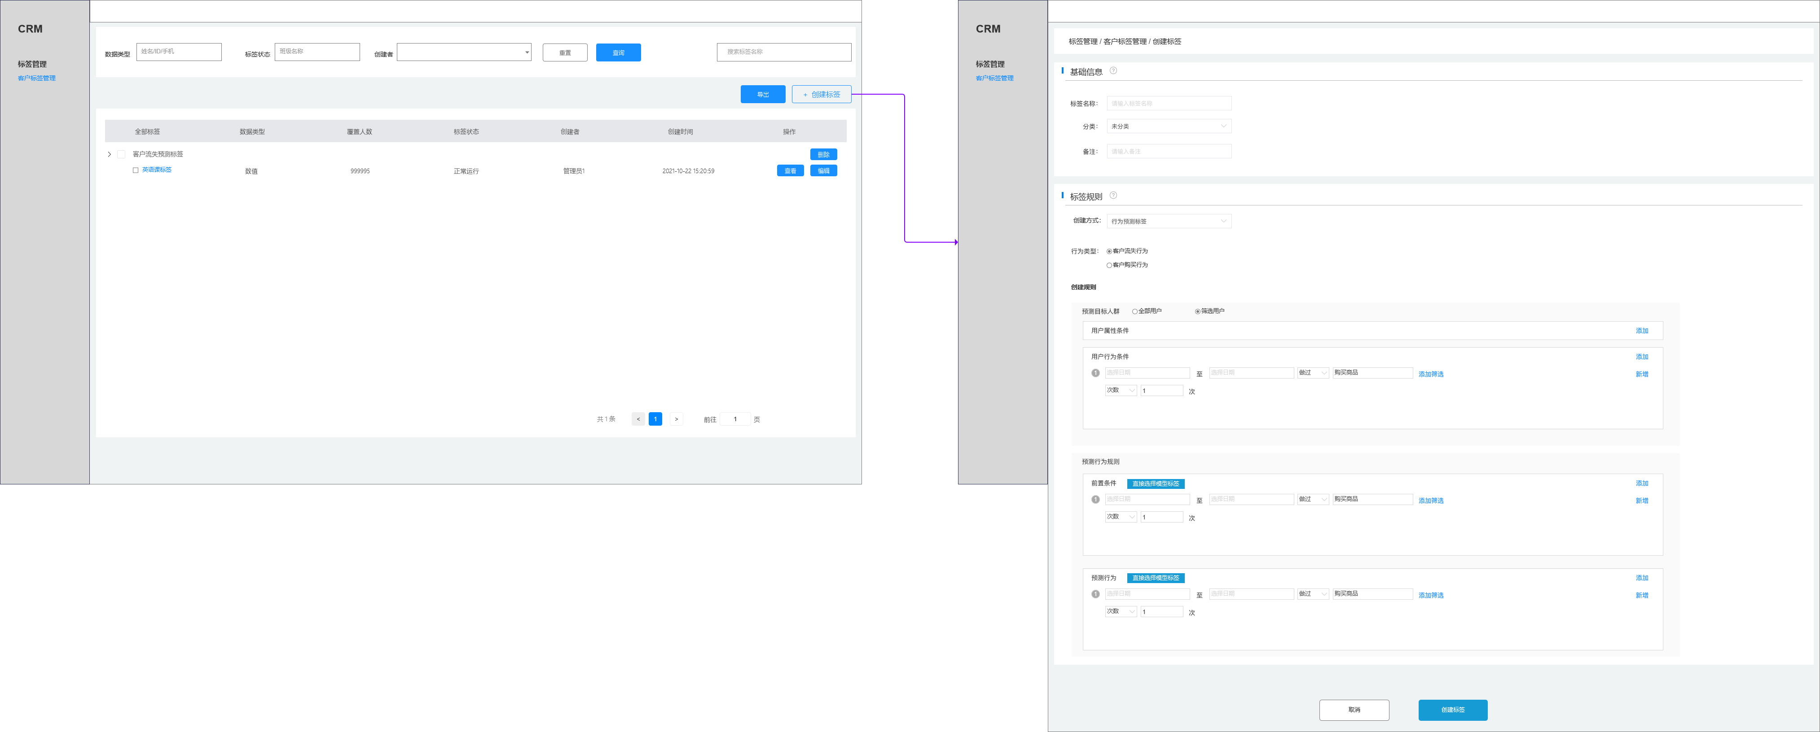Choose the 全部用户 radio option
This screenshot has width=1820, height=732.
tap(1134, 311)
